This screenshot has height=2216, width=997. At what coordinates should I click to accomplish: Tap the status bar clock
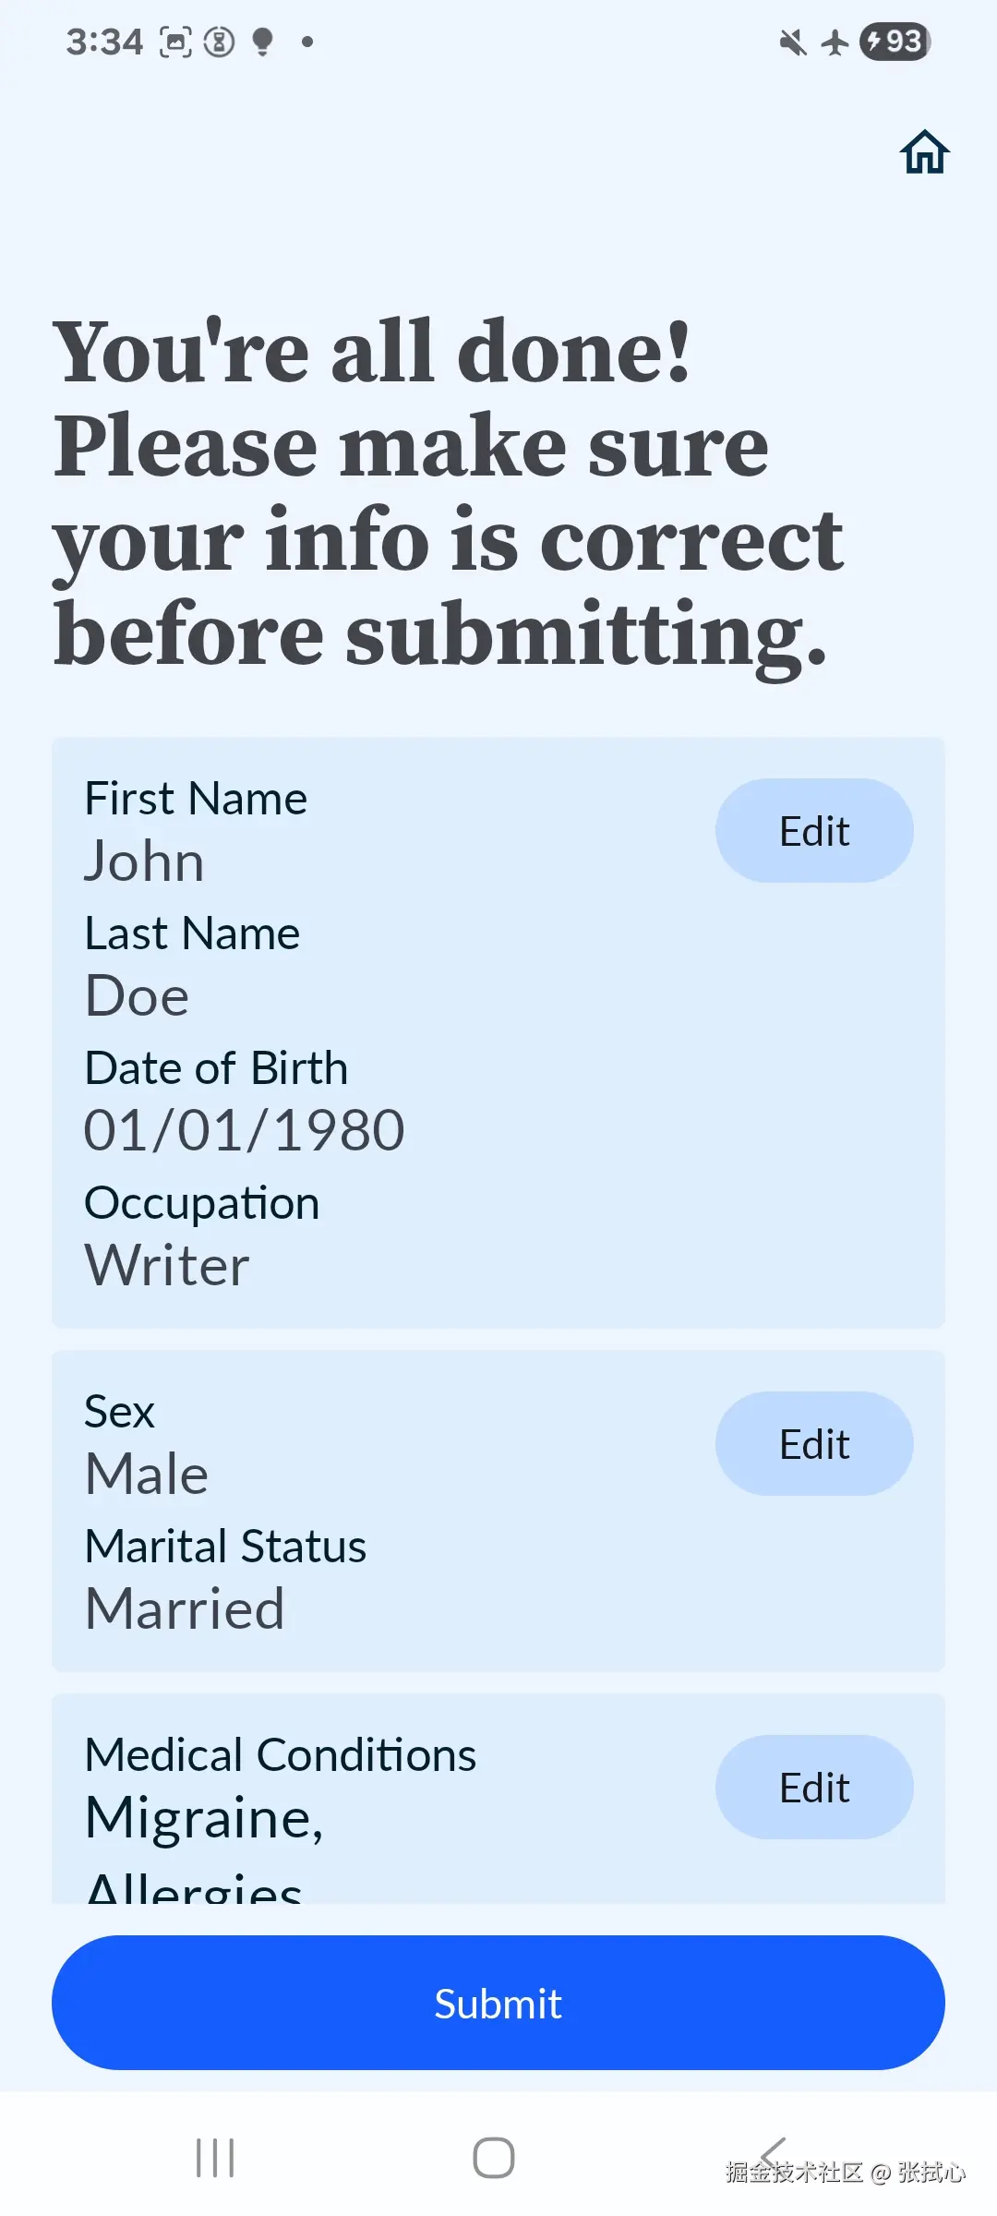(x=104, y=42)
